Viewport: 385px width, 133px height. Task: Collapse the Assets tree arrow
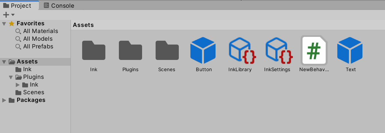[4, 62]
